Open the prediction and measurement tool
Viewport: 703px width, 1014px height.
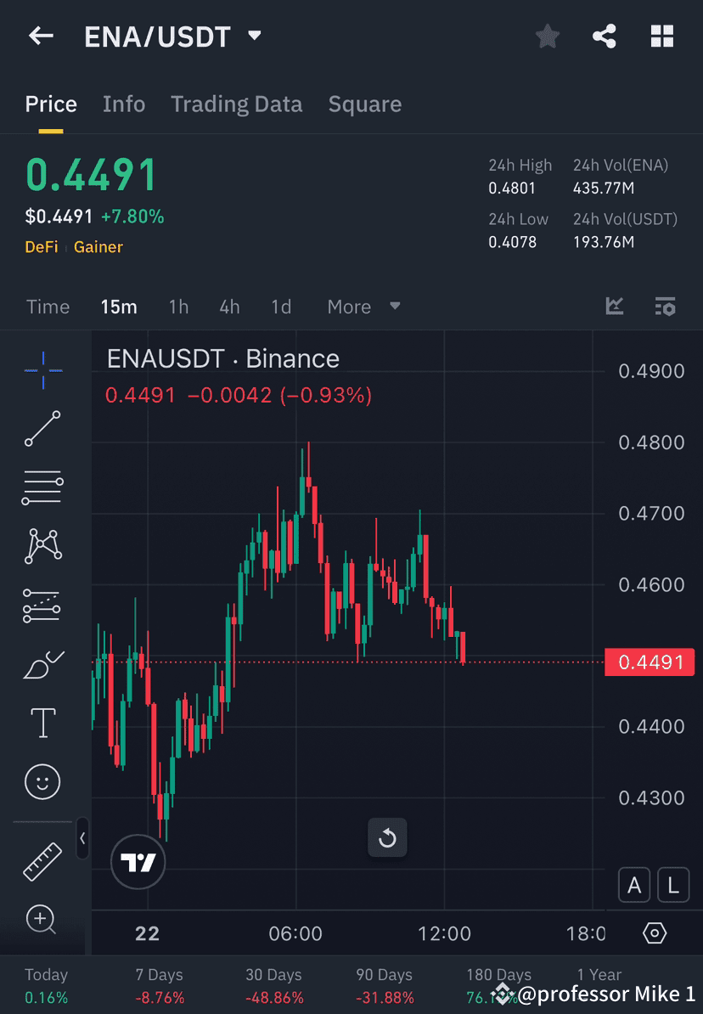(42, 605)
